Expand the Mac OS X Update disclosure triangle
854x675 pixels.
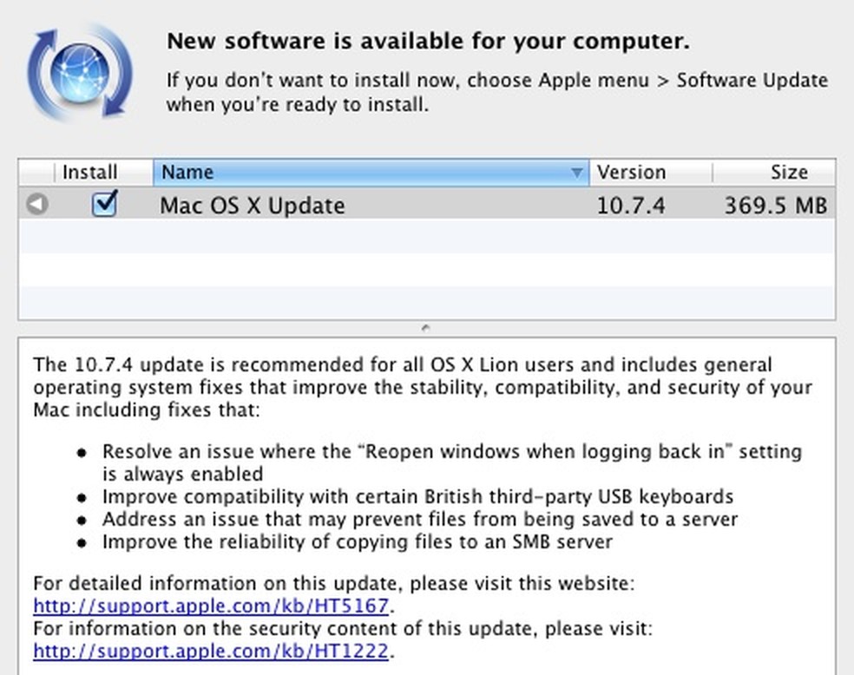pyautogui.click(x=36, y=205)
